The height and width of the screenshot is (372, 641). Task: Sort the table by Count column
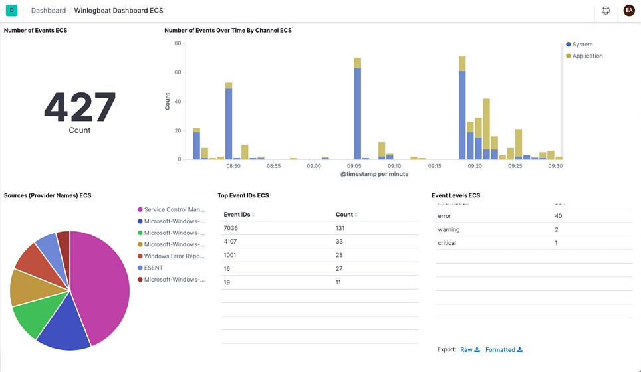(x=346, y=215)
